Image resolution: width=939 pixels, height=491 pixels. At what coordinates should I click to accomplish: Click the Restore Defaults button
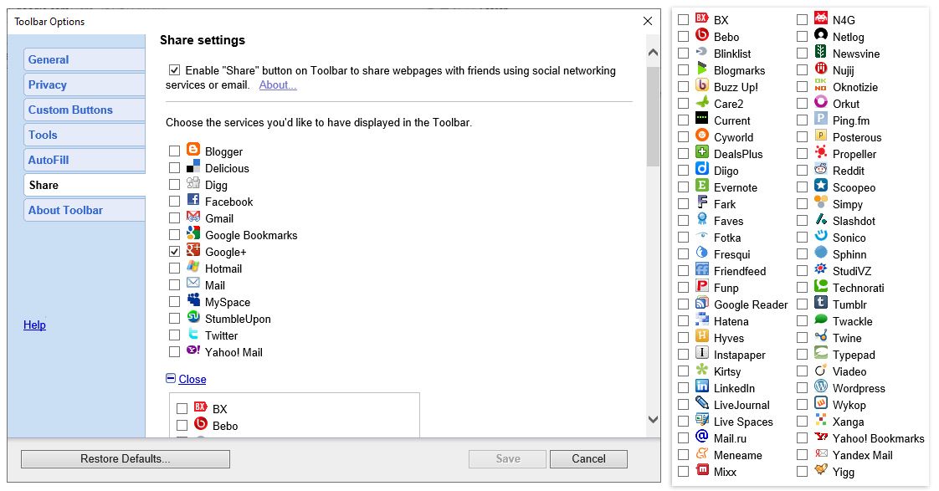(x=126, y=458)
